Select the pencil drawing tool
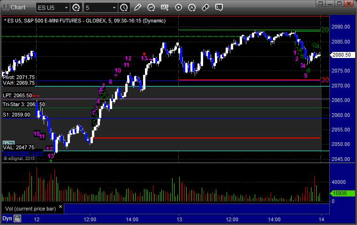 click(x=137, y=7)
